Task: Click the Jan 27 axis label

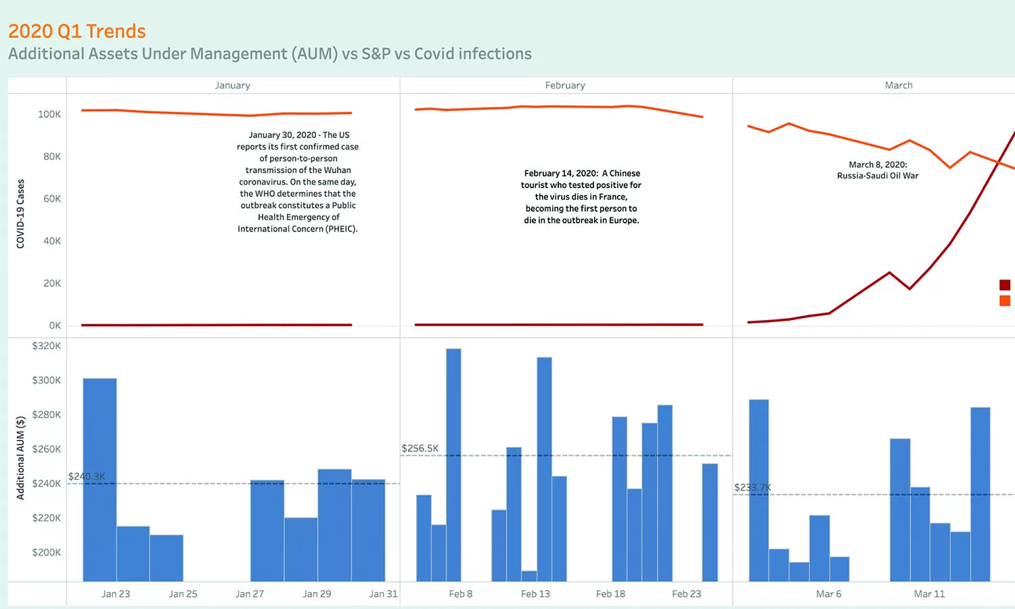Action: 250,593
